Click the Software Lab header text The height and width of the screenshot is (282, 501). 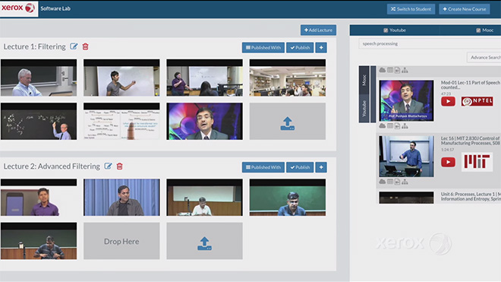55,8
